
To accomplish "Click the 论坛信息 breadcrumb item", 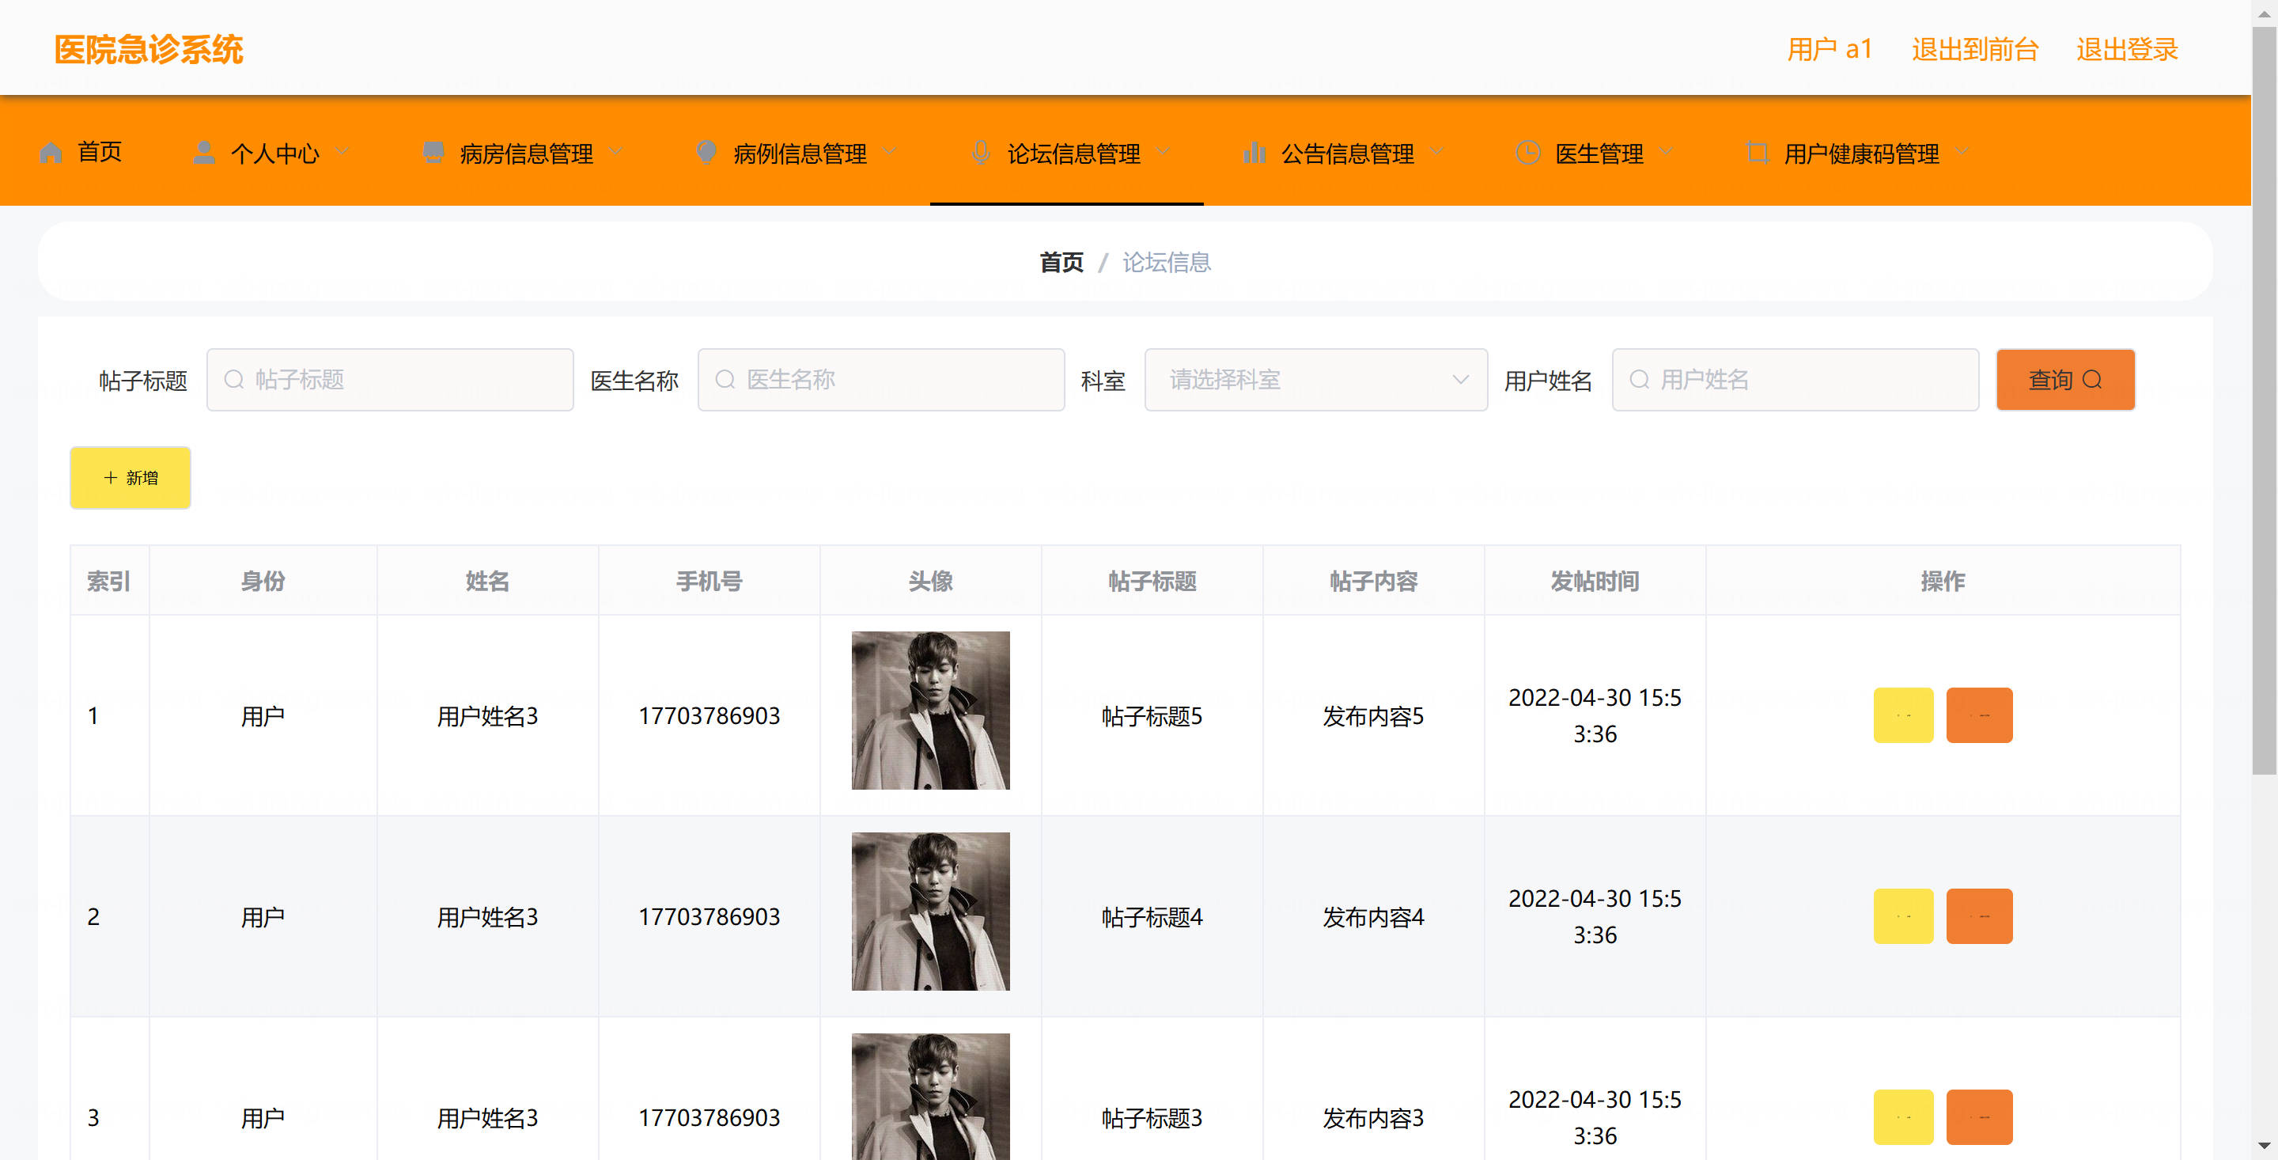I will point(1167,262).
